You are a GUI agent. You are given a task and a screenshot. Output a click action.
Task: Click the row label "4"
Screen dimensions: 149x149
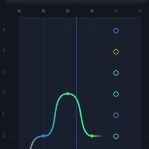coord(4,30)
